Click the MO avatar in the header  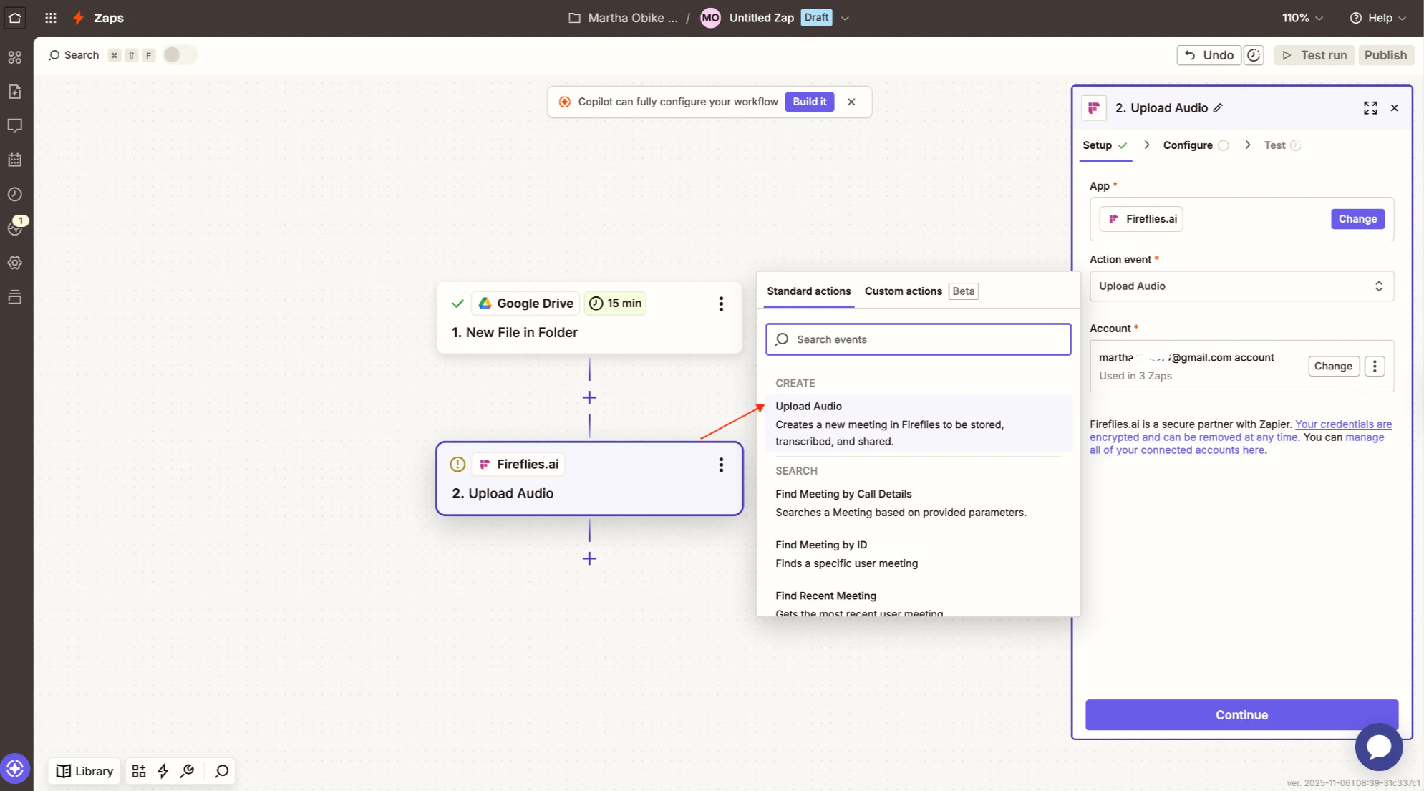click(x=710, y=18)
